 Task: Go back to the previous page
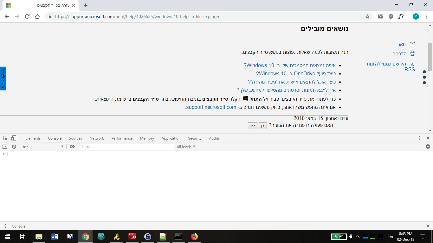point(7,16)
